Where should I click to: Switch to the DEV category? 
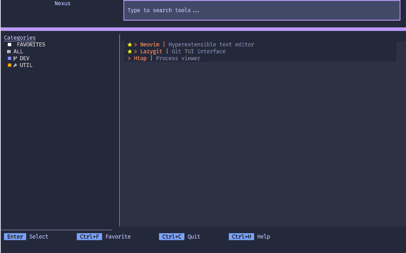point(24,58)
